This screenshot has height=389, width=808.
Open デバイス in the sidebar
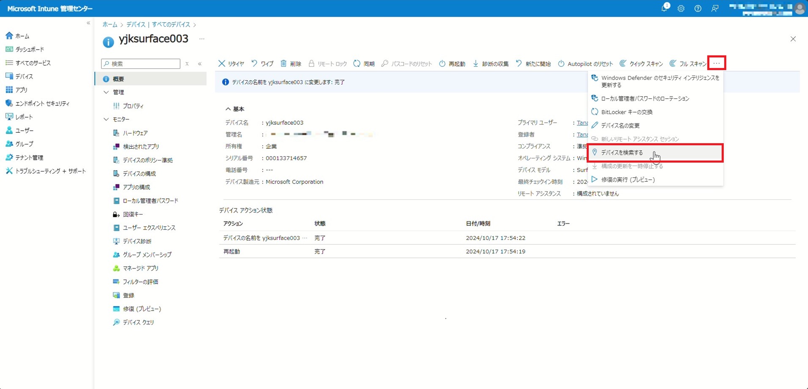[x=19, y=76]
